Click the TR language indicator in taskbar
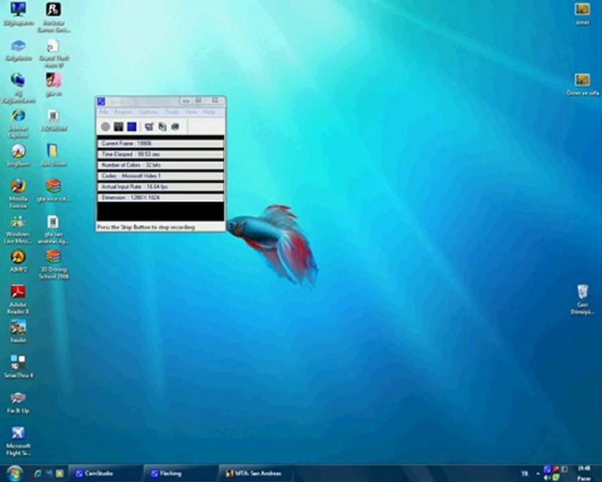The image size is (602, 482). 524,473
